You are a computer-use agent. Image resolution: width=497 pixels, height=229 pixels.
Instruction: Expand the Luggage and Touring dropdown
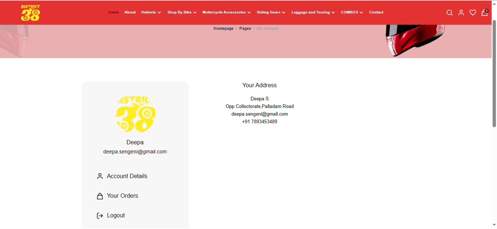pyautogui.click(x=313, y=12)
